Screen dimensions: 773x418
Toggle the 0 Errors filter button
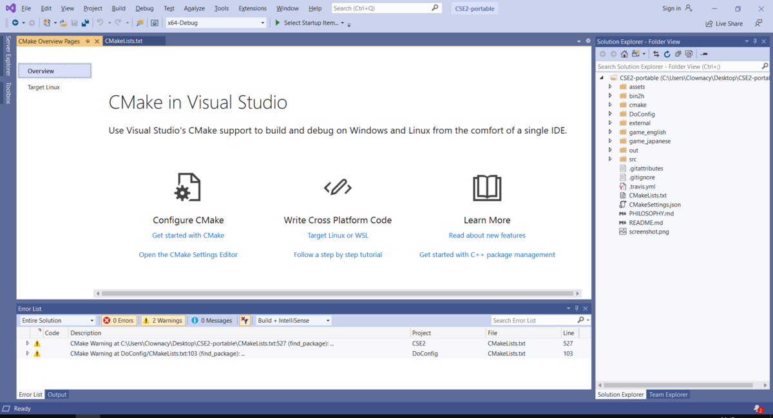tap(119, 320)
